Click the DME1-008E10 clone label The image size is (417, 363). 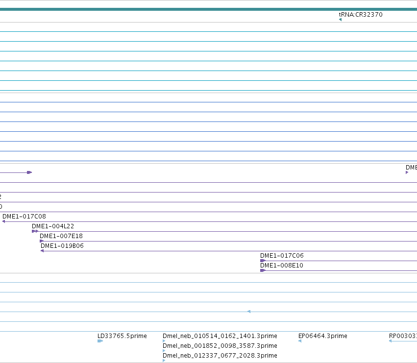(281, 266)
